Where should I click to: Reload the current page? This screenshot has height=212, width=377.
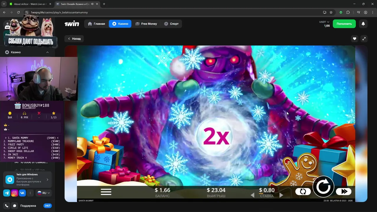tap(18, 12)
